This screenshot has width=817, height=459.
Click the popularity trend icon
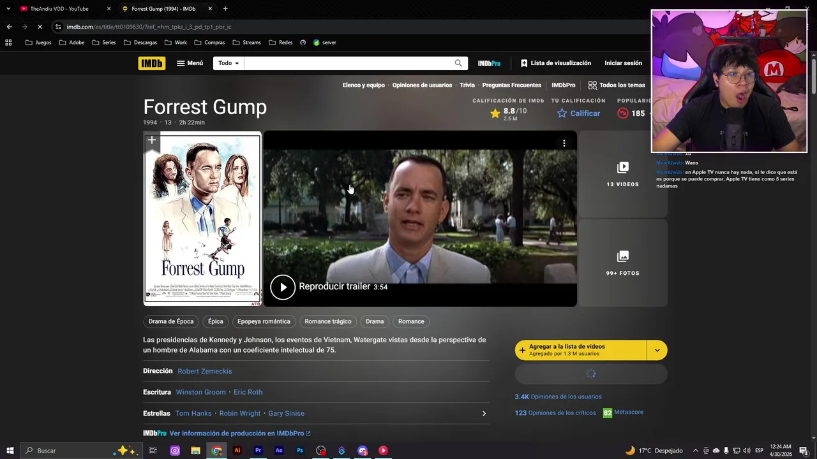tap(623, 113)
